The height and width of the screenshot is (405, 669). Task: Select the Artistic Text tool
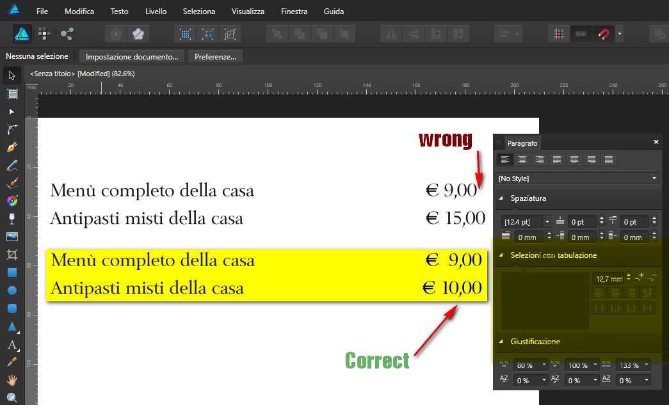click(x=12, y=344)
